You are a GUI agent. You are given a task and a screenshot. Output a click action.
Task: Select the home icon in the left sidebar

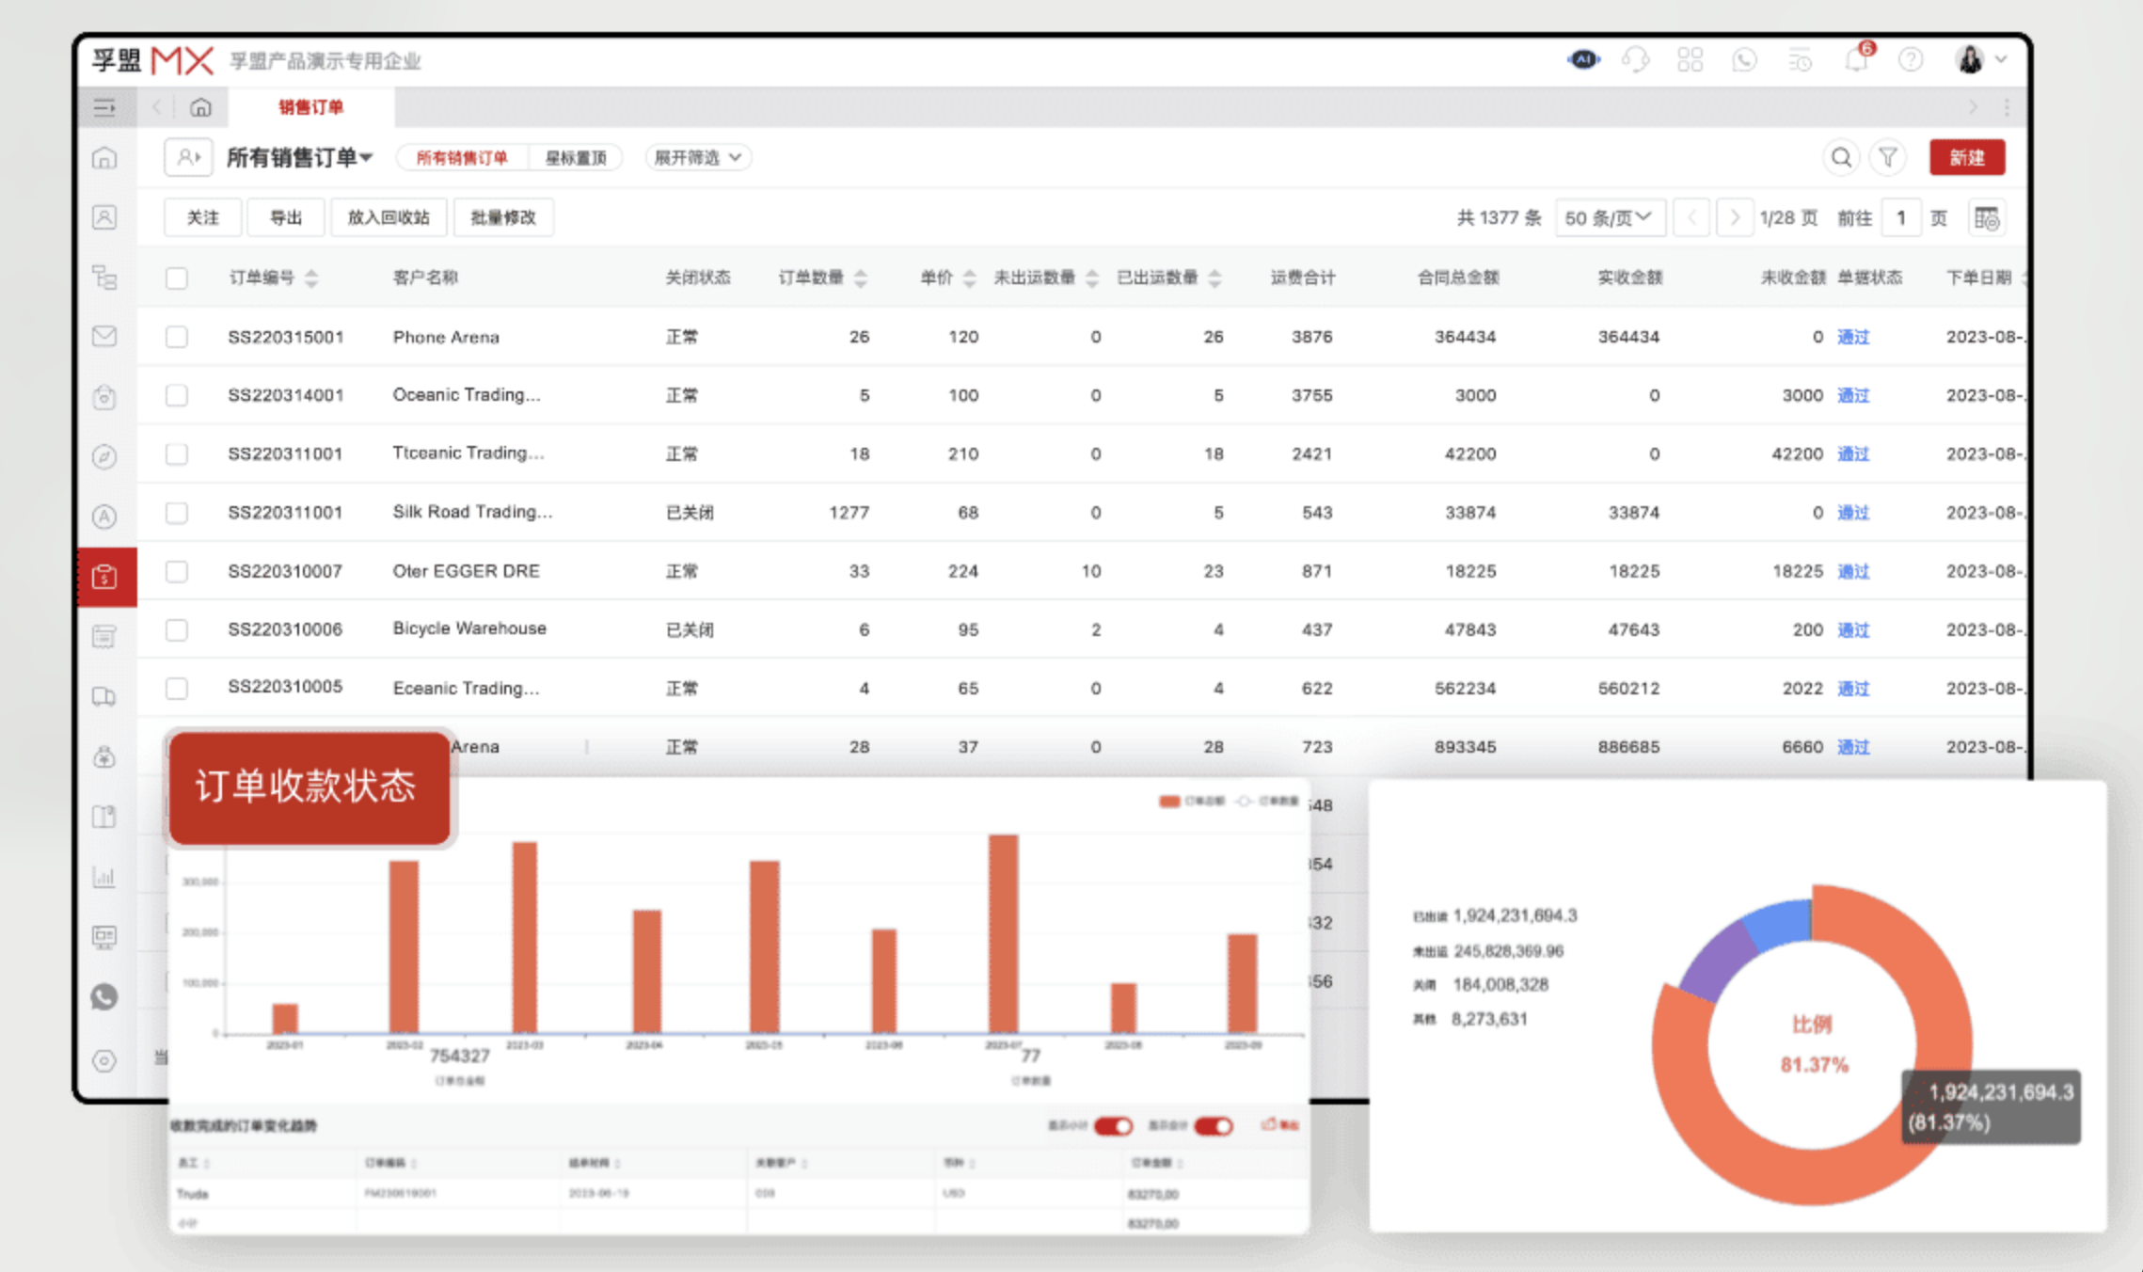coord(104,158)
